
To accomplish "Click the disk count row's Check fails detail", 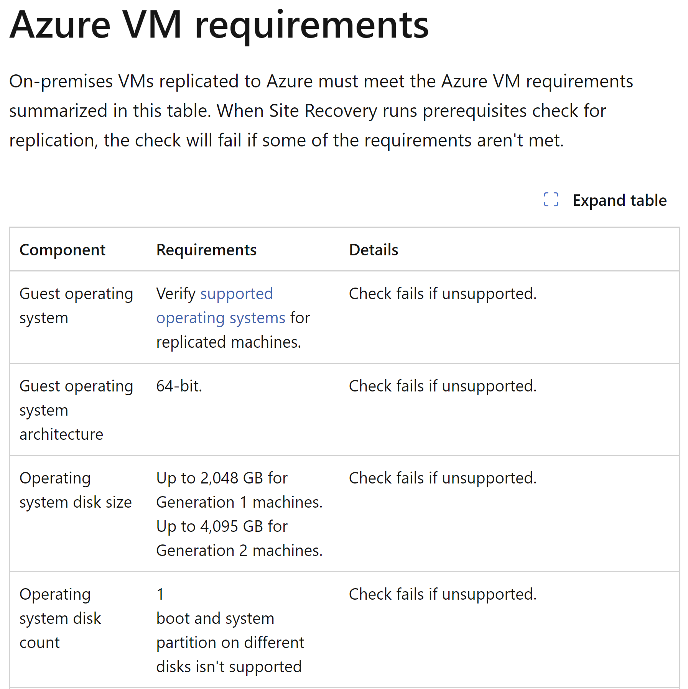I will point(443,595).
